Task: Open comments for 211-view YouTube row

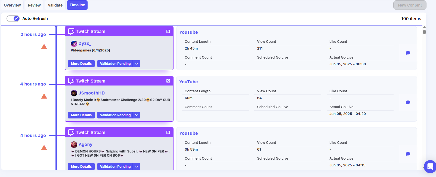Action: coord(408,53)
